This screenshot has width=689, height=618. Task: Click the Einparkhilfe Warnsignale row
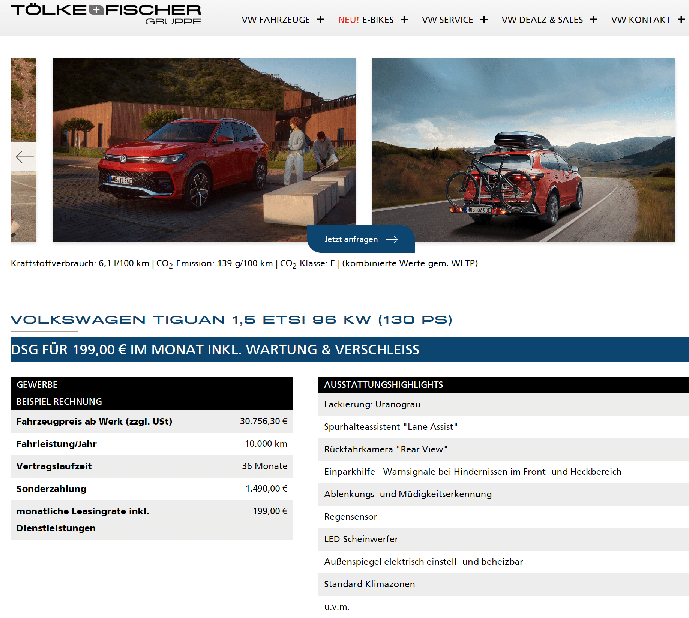point(503,472)
